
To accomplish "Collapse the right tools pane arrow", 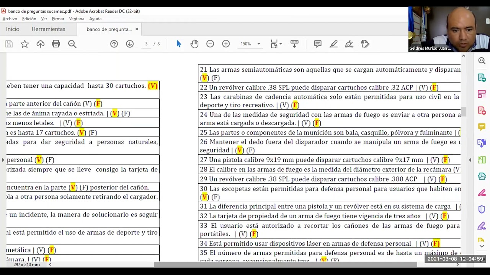I will tap(470, 160).
